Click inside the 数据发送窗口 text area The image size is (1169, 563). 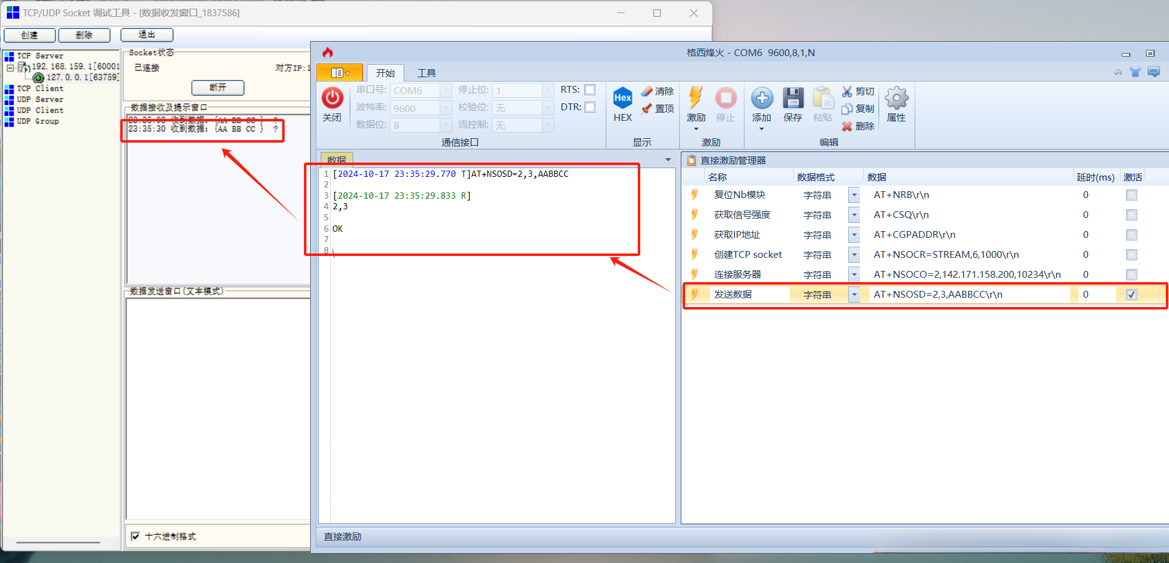click(x=218, y=409)
